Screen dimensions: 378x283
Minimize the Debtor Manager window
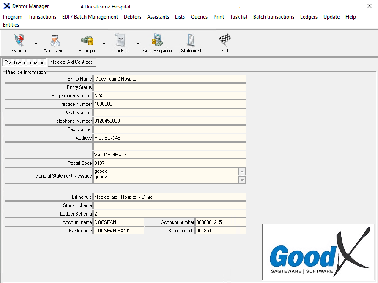coord(331,6)
